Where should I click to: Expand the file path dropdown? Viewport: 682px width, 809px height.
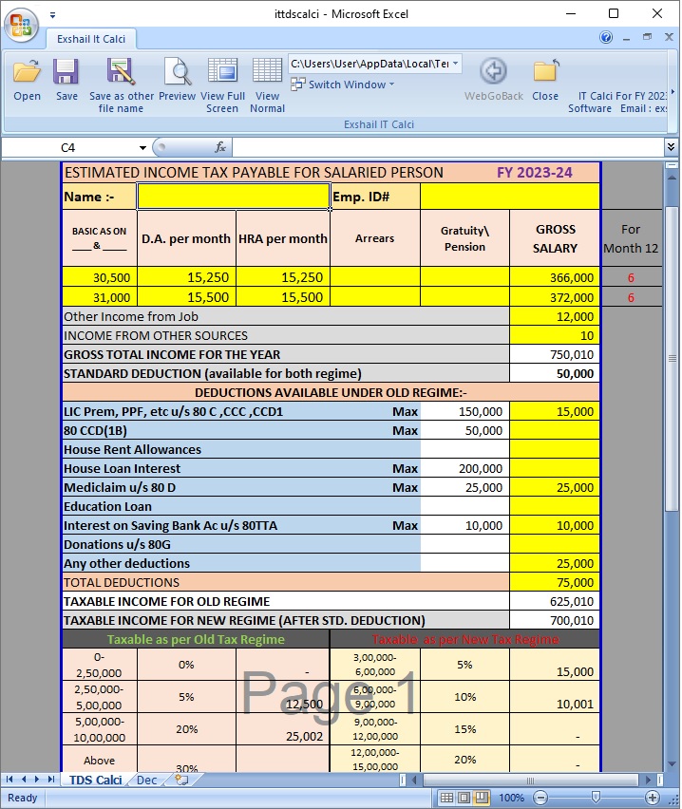(456, 64)
